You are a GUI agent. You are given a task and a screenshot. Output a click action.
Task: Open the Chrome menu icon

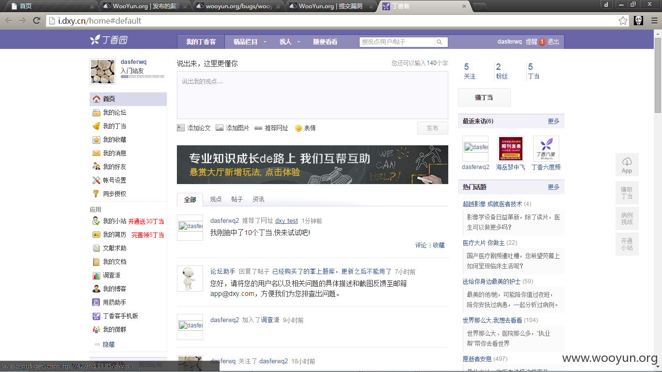pyautogui.click(x=654, y=20)
